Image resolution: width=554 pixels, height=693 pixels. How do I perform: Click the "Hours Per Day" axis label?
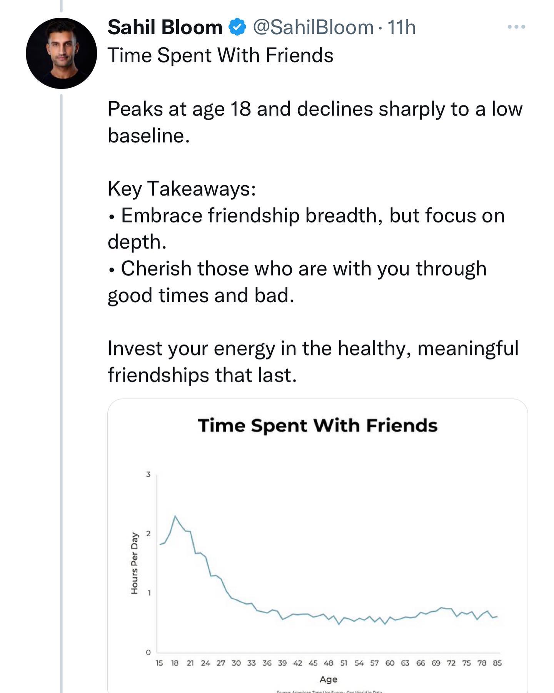pyautogui.click(x=134, y=563)
